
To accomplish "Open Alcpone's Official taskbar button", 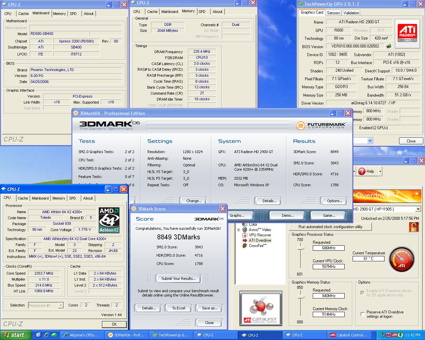I will (83, 335).
